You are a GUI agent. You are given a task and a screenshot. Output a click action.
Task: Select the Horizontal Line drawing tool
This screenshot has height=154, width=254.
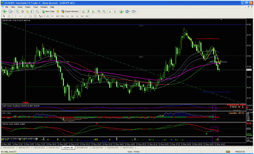(x=20, y=16)
